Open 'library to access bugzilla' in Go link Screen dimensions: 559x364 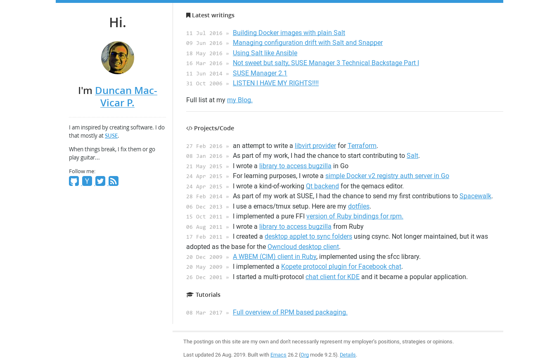(295, 166)
